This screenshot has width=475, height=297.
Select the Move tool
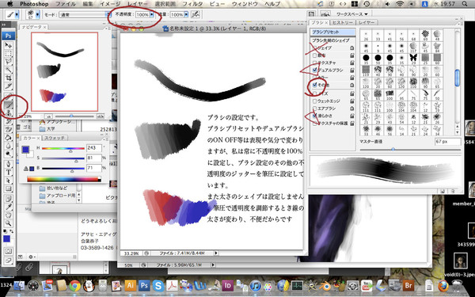(9, 45)
